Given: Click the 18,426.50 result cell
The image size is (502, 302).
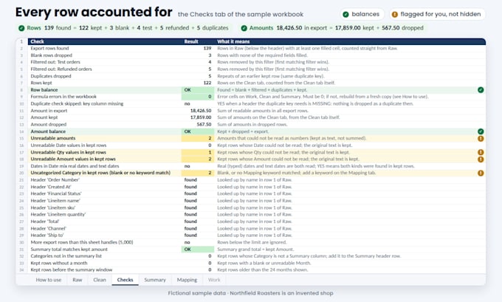Looking at the screenshot, I should click(x=198, y=111).
